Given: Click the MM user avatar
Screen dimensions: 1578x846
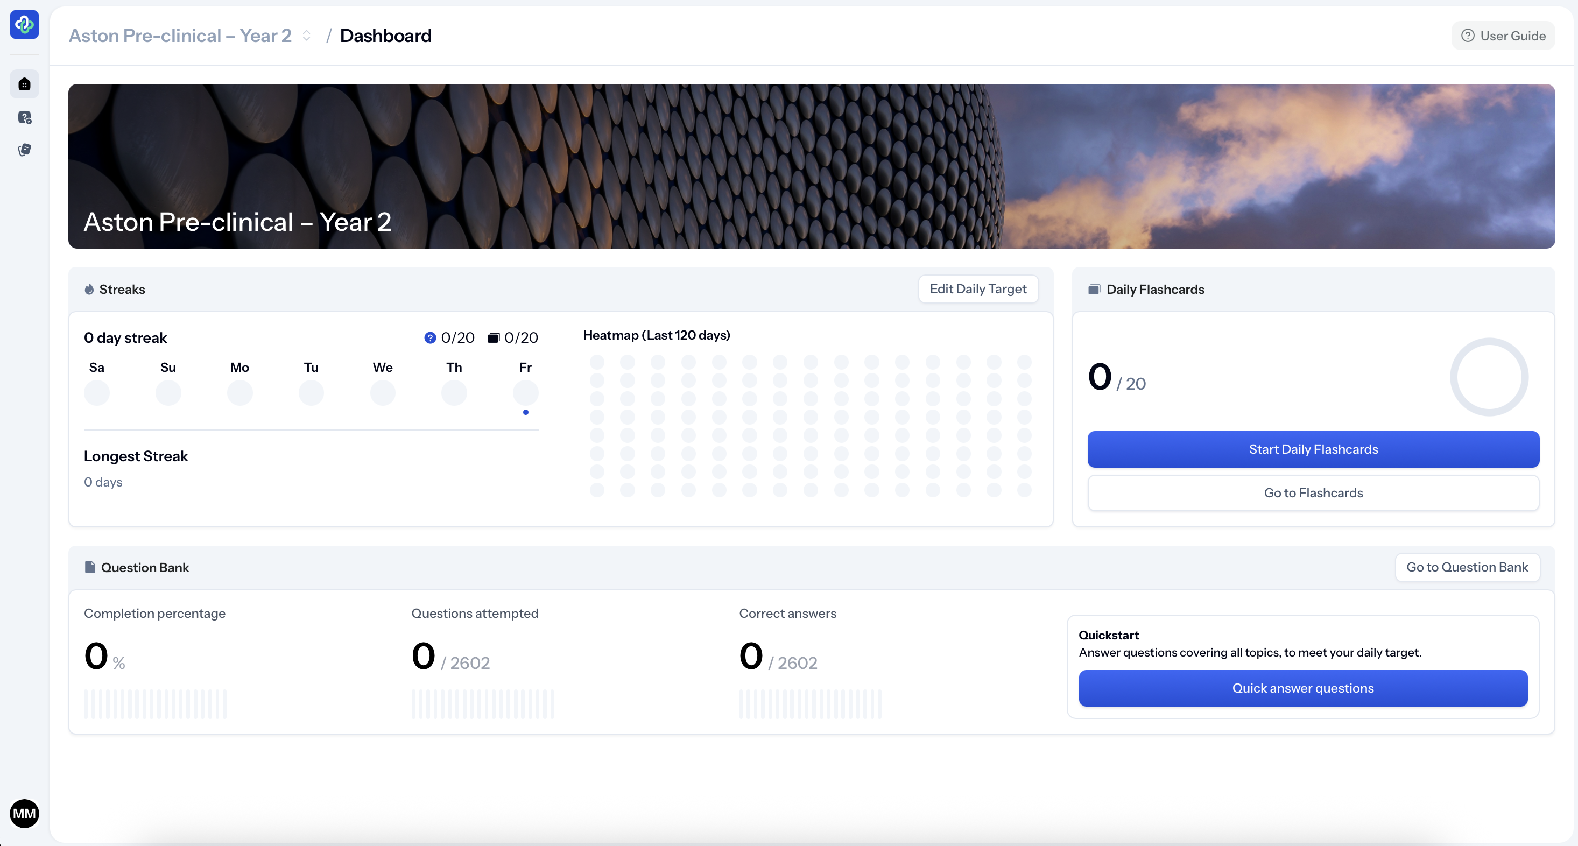Looking at the screenshot, I should click(x=24, y=813).
